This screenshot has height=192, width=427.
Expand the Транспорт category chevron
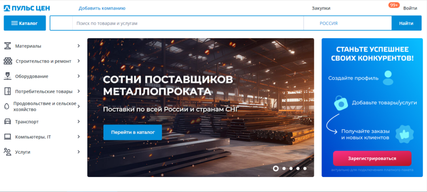(x=78, y=121)
